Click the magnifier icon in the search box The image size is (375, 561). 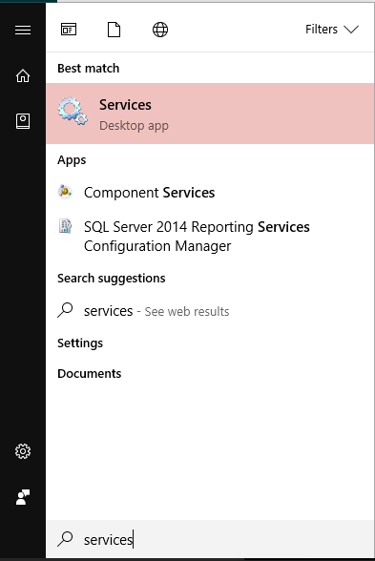click(65, 539)
